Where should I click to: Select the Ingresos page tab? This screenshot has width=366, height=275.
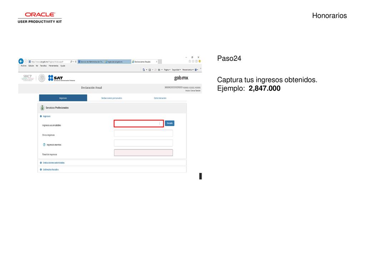click(63, 98)
